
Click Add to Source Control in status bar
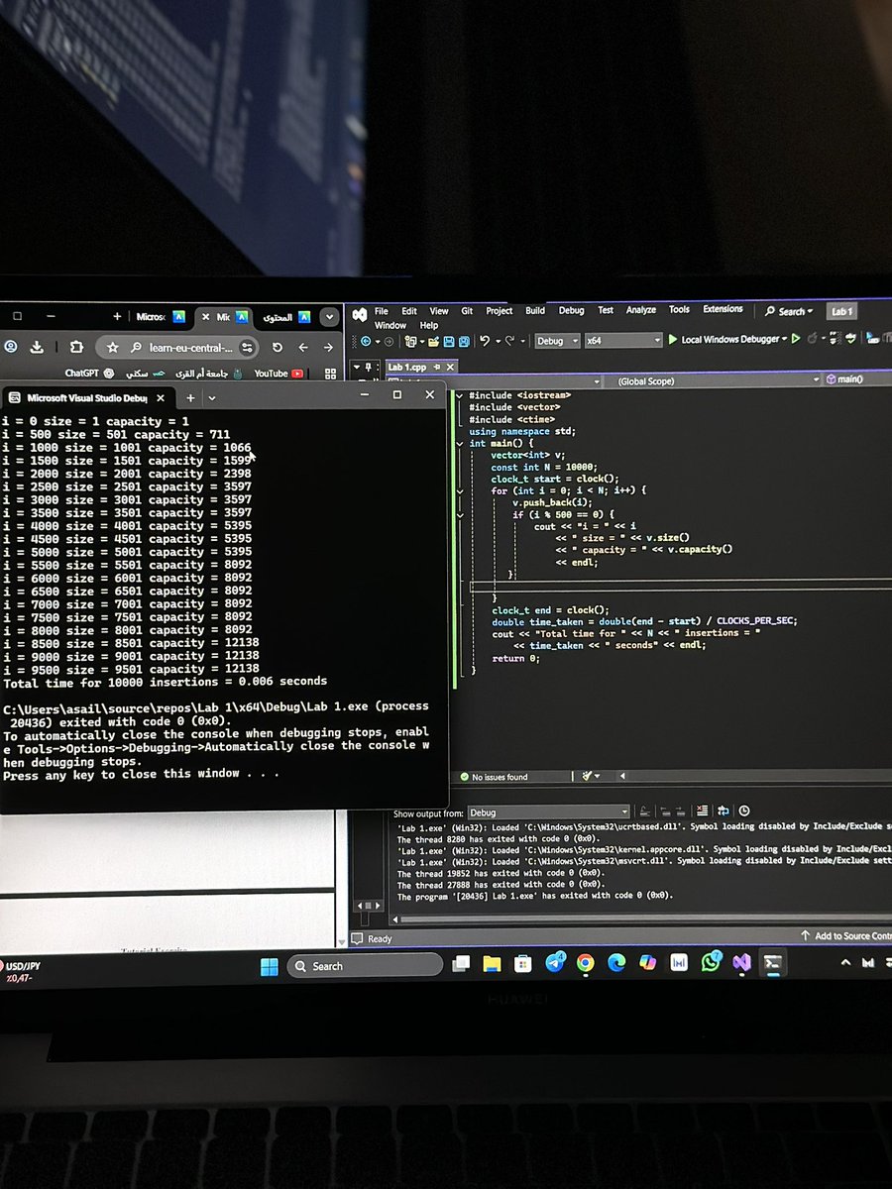point(847,935)
